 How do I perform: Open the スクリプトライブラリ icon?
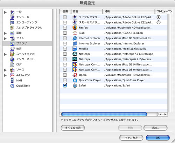pyautogui.click(x=12, y=28)
